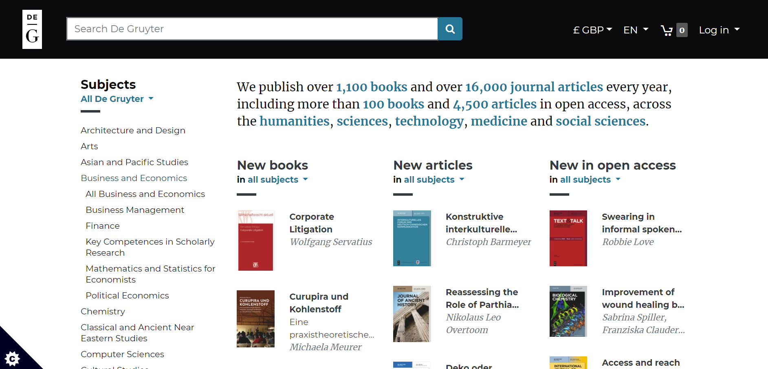Focus the Search De Gruyter field
This screenshot has width=768, height=369.
(252, 29)
